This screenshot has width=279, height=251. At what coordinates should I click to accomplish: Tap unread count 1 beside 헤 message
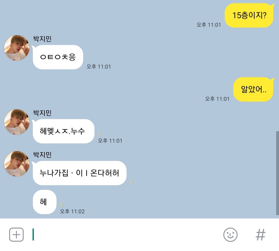coord(61,205)
